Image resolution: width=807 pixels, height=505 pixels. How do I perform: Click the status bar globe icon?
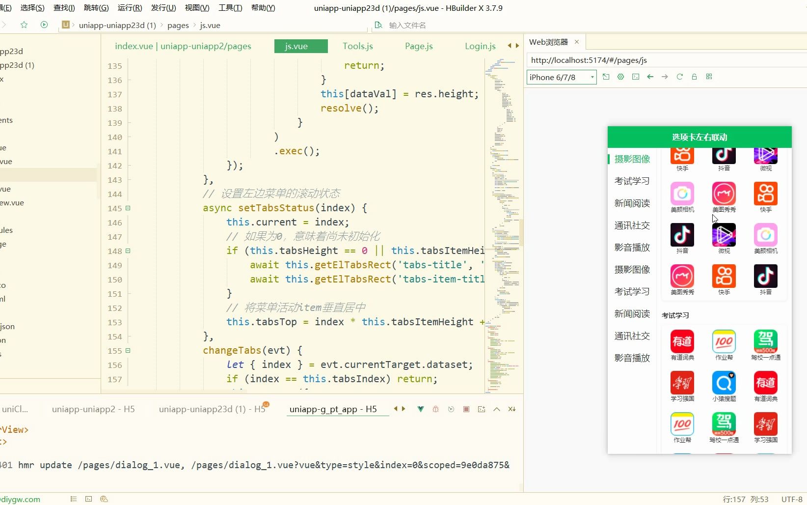pyautogui.click(x=104, y=499)
